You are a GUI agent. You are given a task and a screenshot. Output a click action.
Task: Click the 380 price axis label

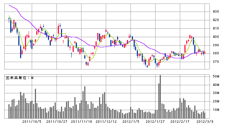click(216, 53)
